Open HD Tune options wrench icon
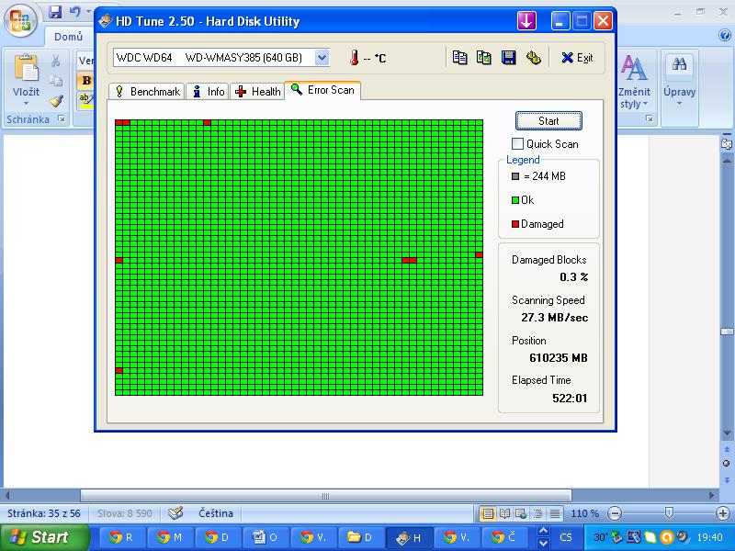This screenshot has width=735, height=551. pos(533,58)
